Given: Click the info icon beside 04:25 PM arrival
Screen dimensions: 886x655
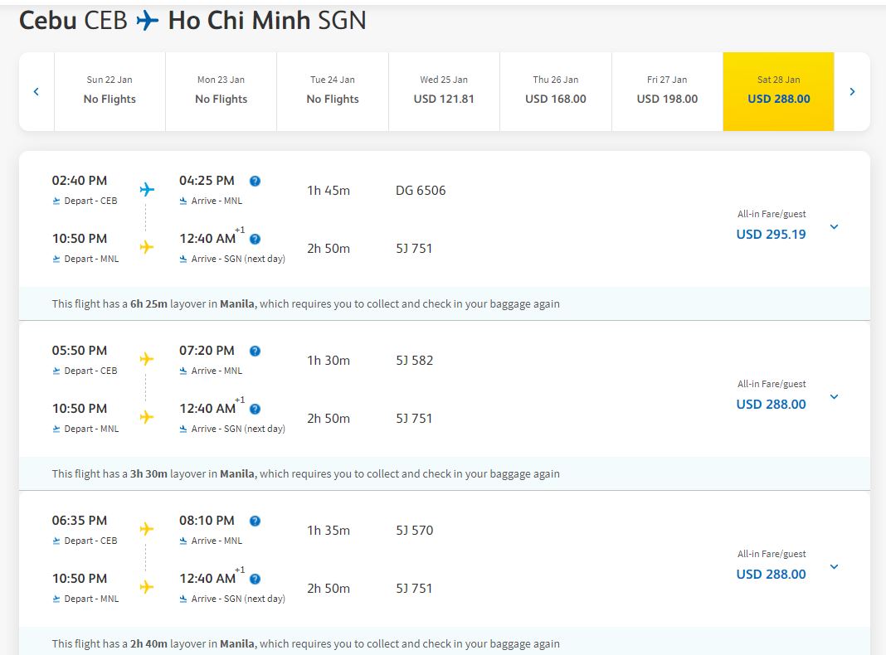Looking at the screenshot, I should 255,181.
